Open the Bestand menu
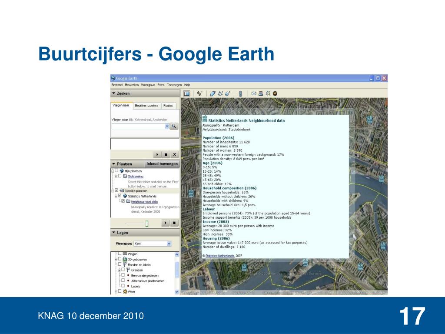Screen dimensions: 445x334 tap(117, 85)
